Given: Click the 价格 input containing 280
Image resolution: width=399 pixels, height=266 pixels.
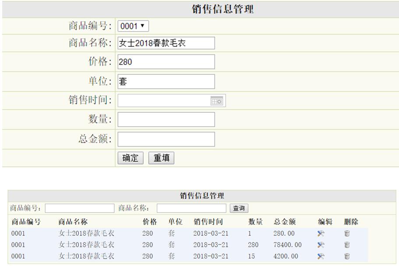Looking at the screenshot, I should tap(166, 62).
